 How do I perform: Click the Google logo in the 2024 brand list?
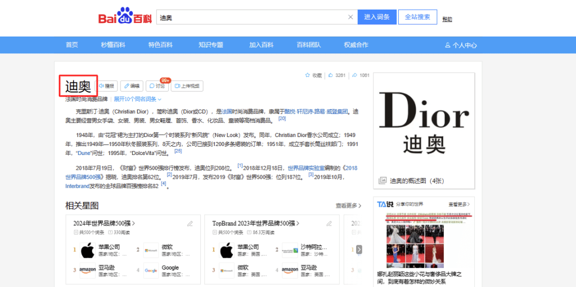[151, 270]
